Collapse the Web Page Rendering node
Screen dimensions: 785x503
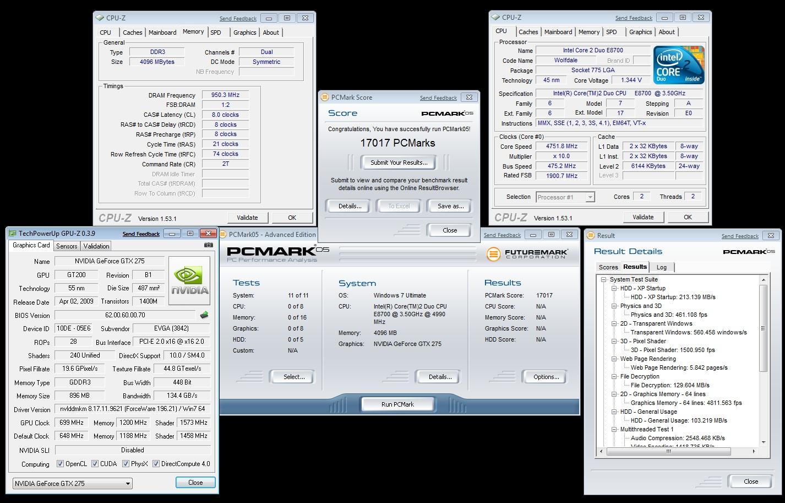click(x=614, y=359)
